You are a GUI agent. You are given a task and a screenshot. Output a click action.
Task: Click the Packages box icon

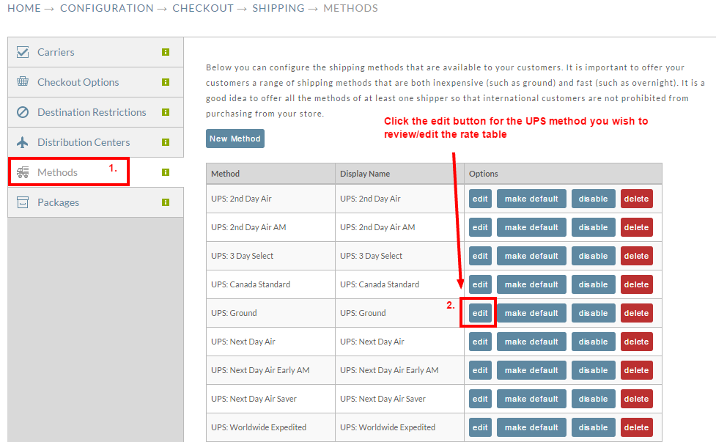pyautogui.click(x=23, y=202)
